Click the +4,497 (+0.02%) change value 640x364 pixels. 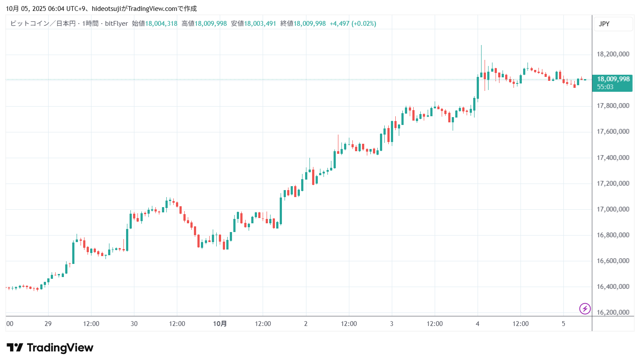[353, 24]
